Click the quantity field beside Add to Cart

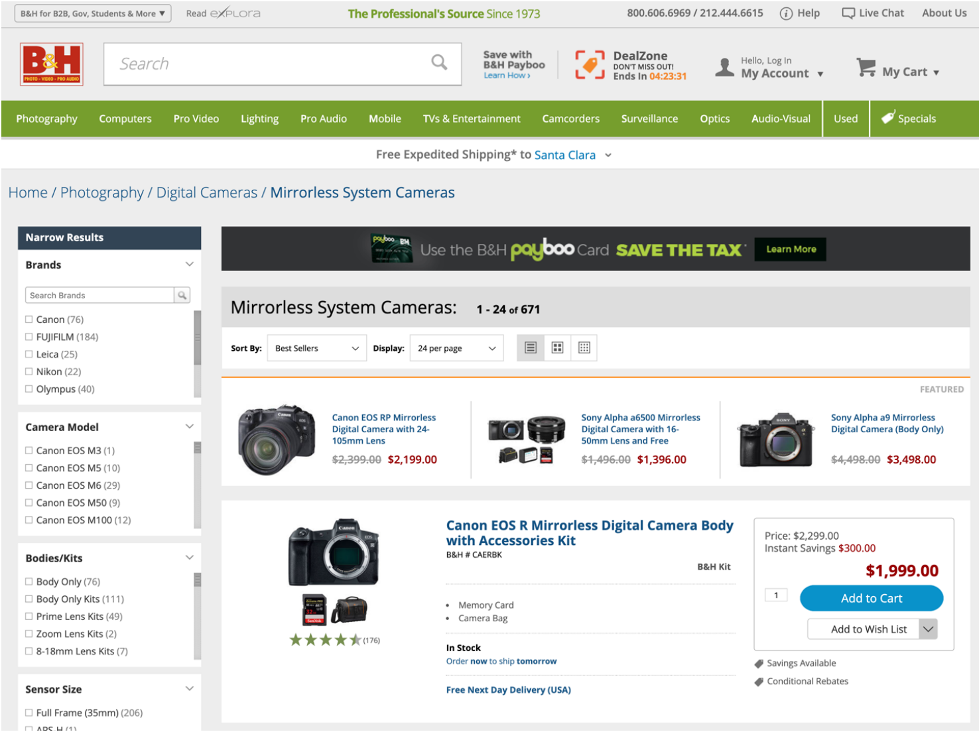tap(776, 595)
